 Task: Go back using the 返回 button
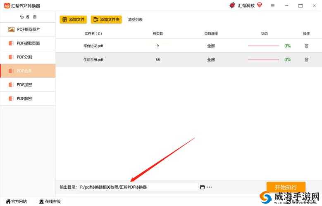(x=28, y=17)
